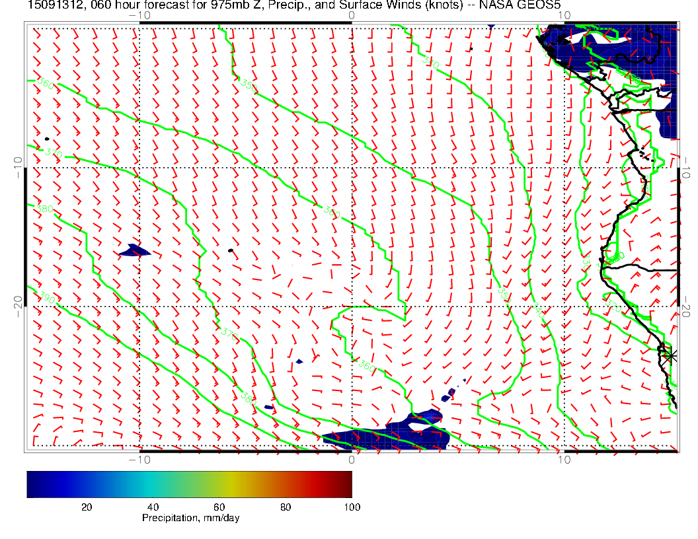
Task: Click the precipitation color bar legend
Action: (x=189, y=484)
